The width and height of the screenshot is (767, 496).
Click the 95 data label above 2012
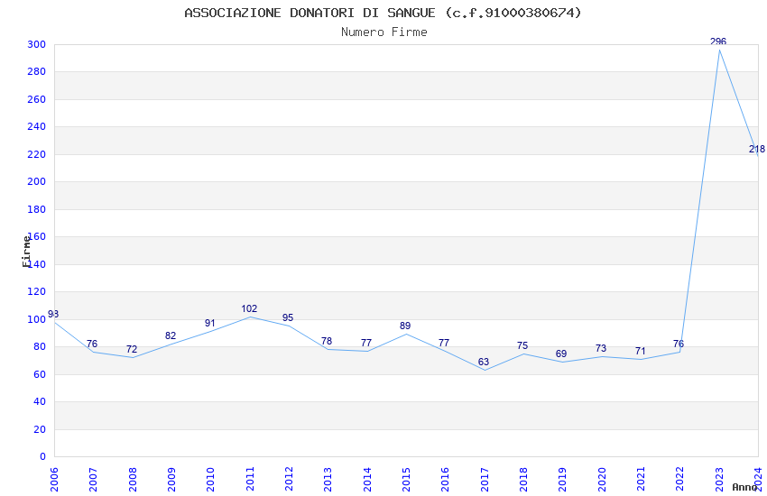pyautogui.click(x=288, y=317)
